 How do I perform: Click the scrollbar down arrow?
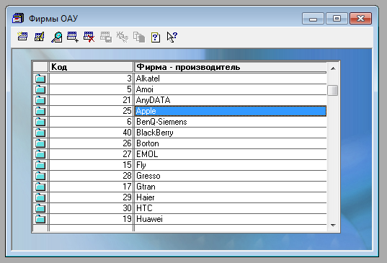click(x=333, y=226)
